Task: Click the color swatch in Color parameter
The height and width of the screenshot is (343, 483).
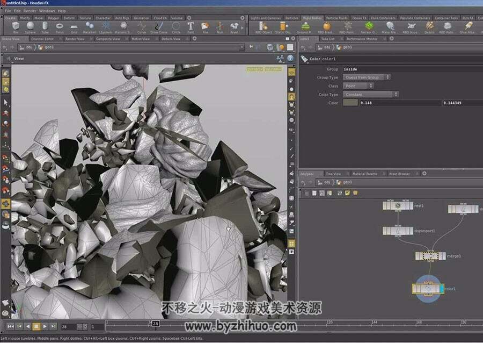Action: pyautogui.click(x=350, y=103)
